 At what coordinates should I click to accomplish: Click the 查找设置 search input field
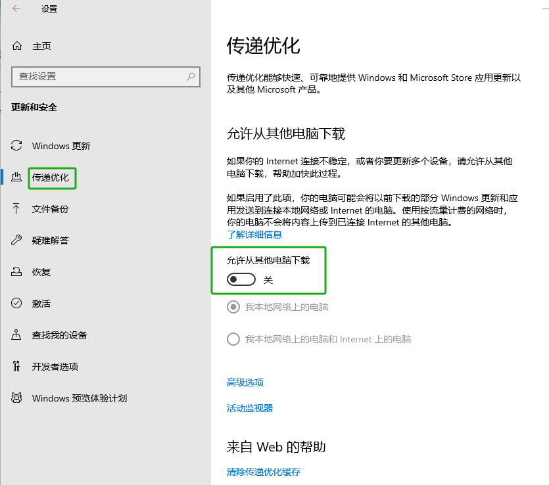click(99, 76)
